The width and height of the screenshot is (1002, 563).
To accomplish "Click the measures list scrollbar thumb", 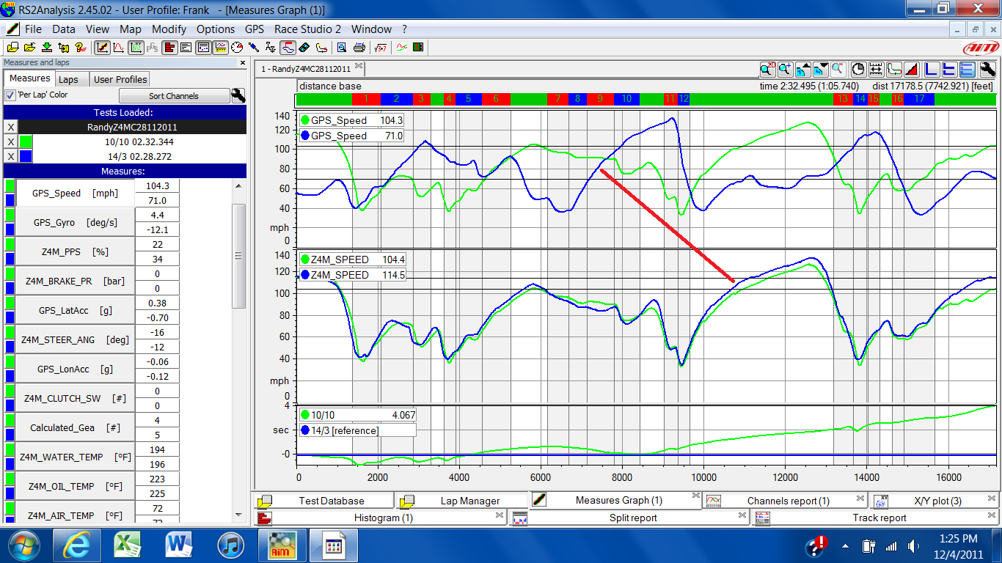I will 238,256.
